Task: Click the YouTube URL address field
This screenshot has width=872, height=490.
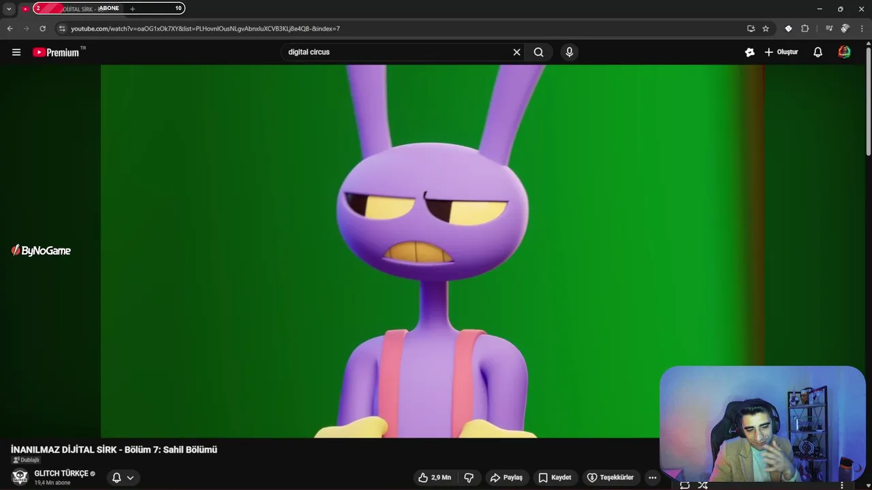Action: click(402, 29)
